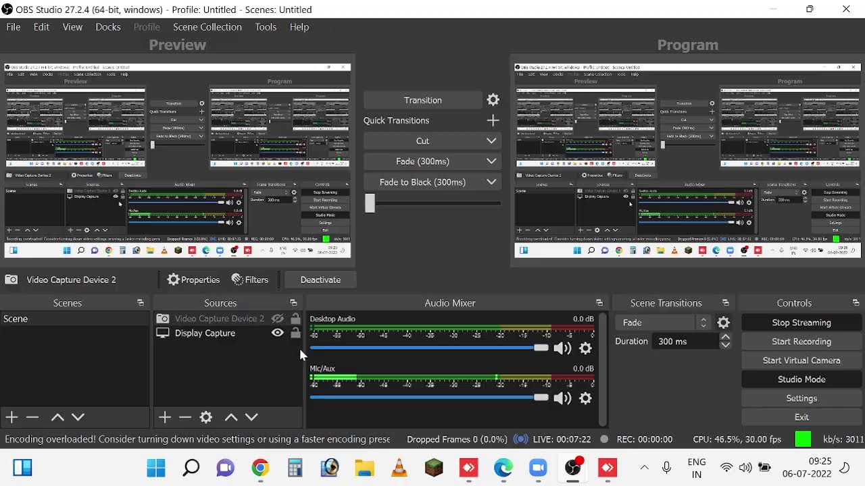The height and width of the screenshot is (486, 865).
Task: Move the scene down in Scenes list
Action: point(78,417)
